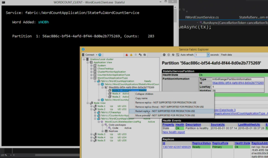
Task: Collapse the Onebox/Local cluster root node
Action: [x=84, y=59]
